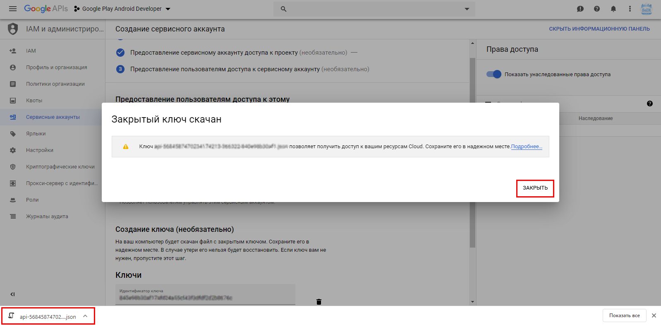
Task: Open the hamburger navigation menu
Action: pyautogui.click(x=13, y=9)
